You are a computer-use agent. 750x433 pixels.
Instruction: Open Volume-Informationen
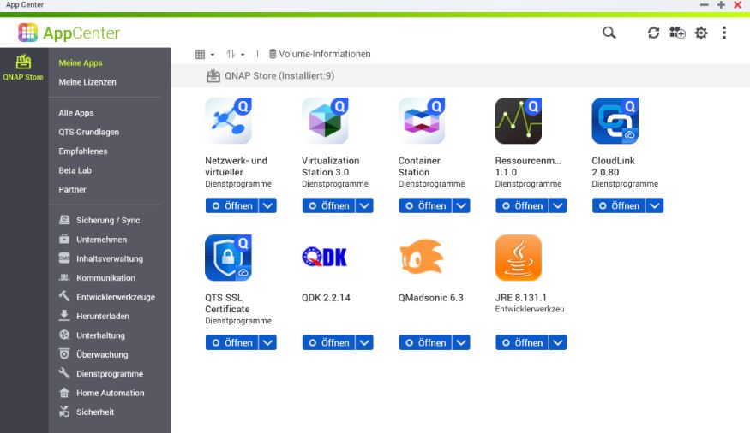pyautogui.click(x=320, y=54)
